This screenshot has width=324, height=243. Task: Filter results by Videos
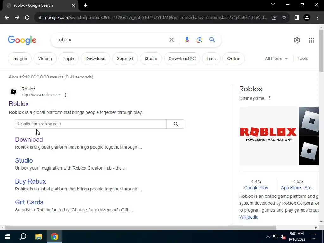45,59
